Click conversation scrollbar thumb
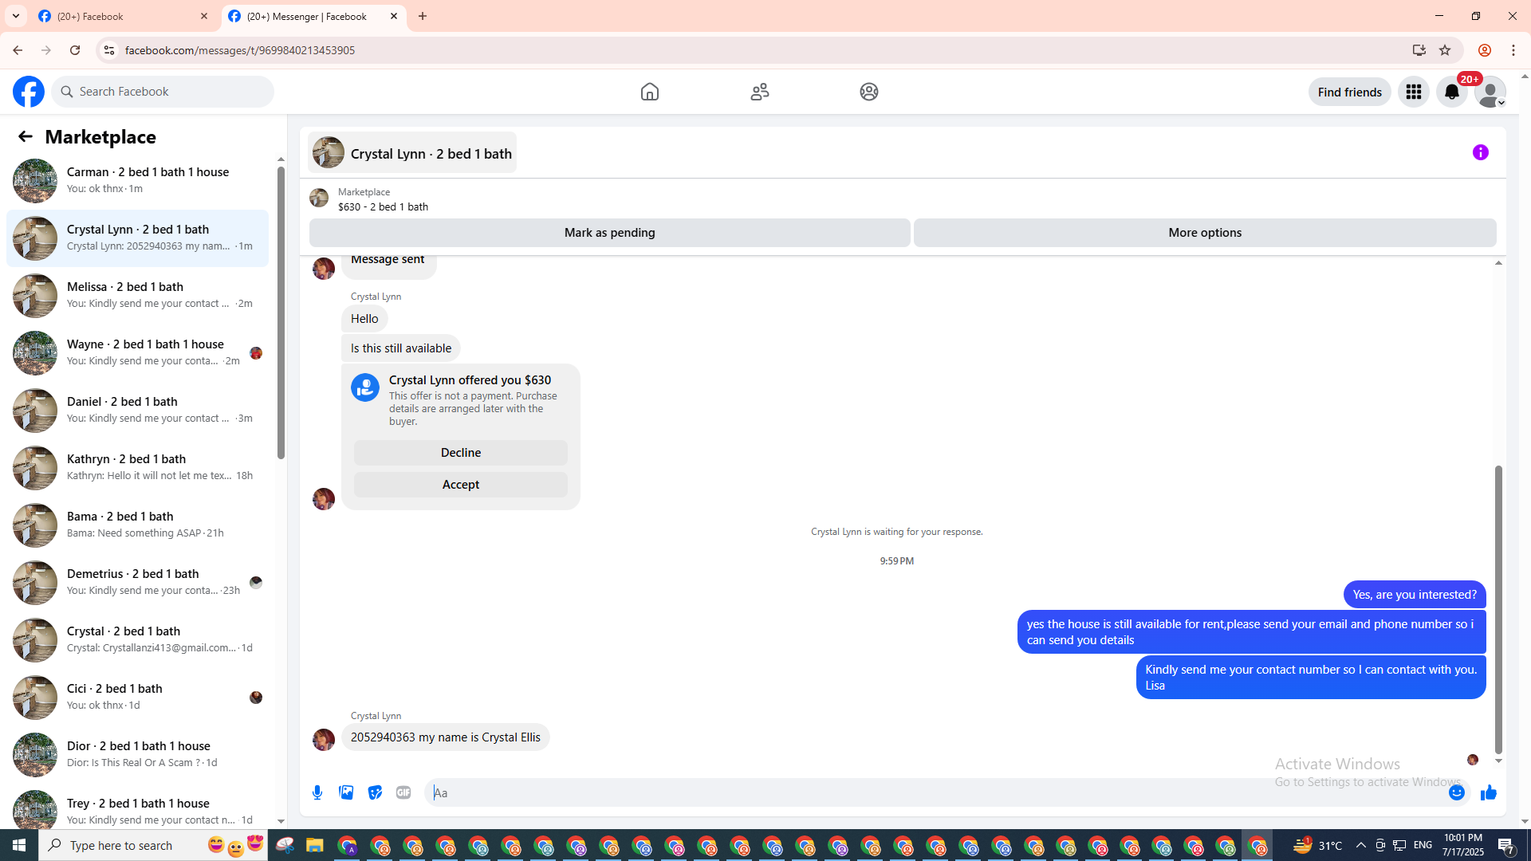This screenshot has height=861, width=1531. click(x=1498, y=610)
